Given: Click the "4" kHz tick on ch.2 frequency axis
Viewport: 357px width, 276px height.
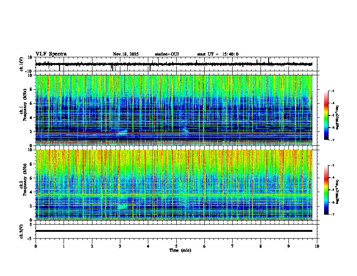Looking at the screenshot, I should pyautogui.click(x=32, y=192).
